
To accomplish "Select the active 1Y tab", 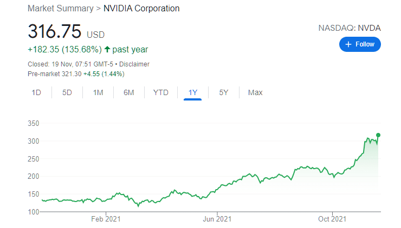I will [192, 92].
